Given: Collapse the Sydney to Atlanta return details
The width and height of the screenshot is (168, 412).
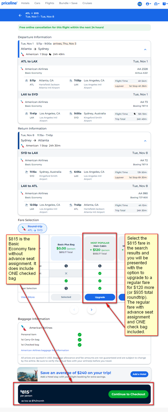Looking at the screenshot, I should click(145, 141).
